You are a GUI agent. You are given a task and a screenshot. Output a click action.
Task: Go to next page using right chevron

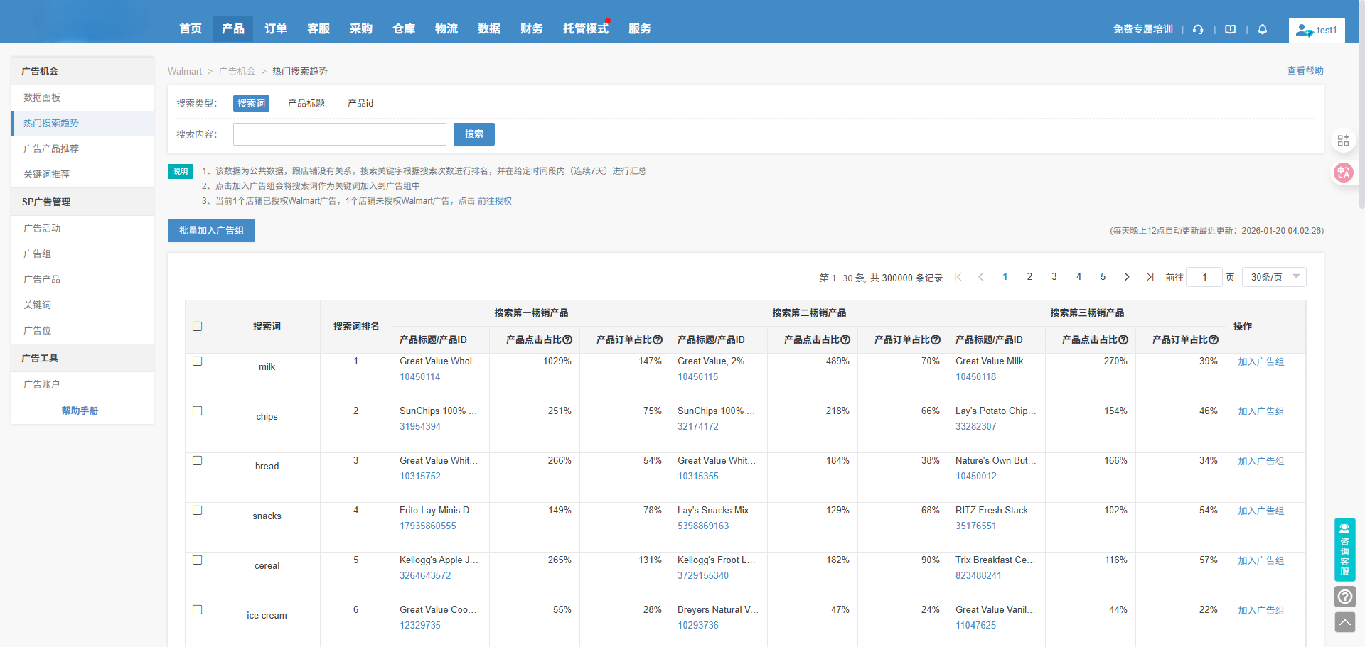(x=1126, y=277)
